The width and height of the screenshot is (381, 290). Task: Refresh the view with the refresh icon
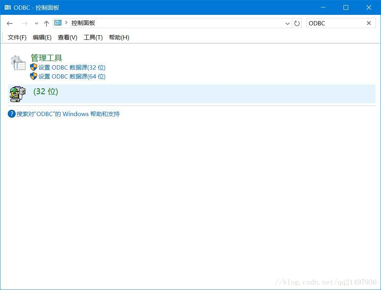(297, 23)
